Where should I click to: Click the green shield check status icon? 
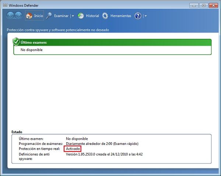[x=16, y=42]
